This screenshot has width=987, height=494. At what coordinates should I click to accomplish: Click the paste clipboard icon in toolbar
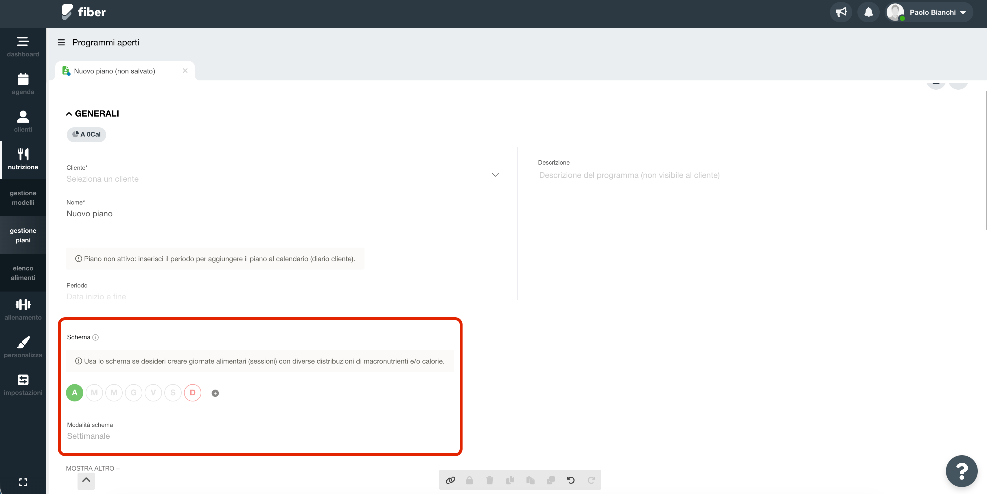[x=530, y=480]
